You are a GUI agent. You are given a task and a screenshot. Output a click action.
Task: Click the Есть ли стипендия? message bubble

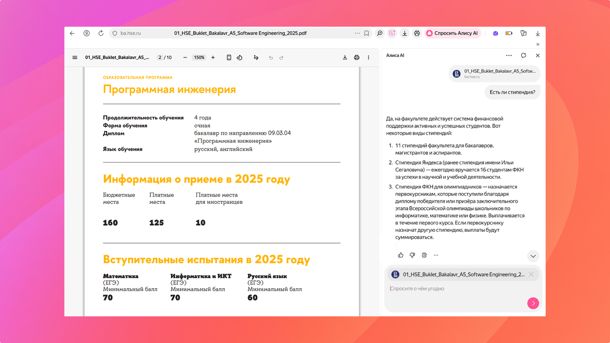pyautogui.click(x=512, y=92)
